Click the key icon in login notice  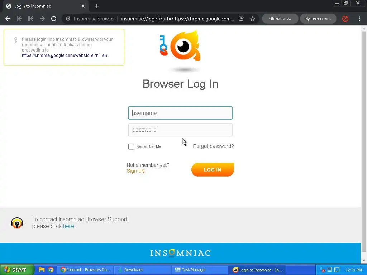[x=16, y=40]
